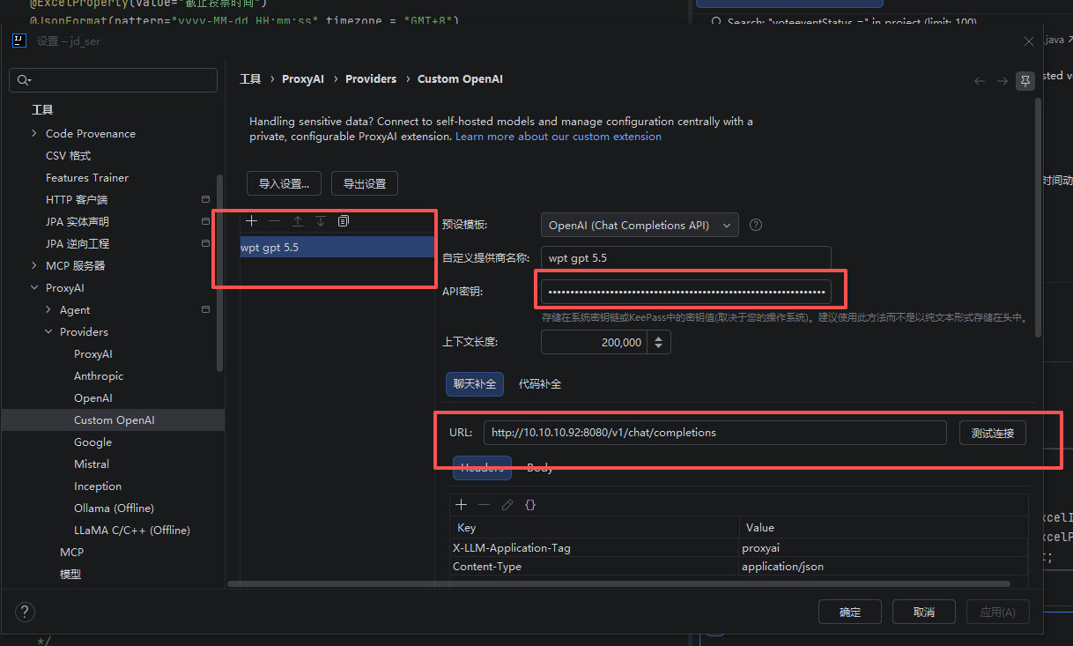Select OpenAI provider in tree
This screenshot has width=1073, height=646.
[x=93, y=397]
